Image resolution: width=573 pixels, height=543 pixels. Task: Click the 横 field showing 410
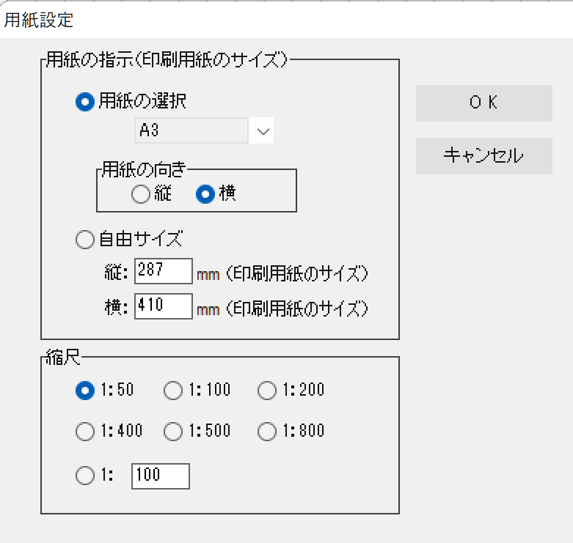(163, 306)
